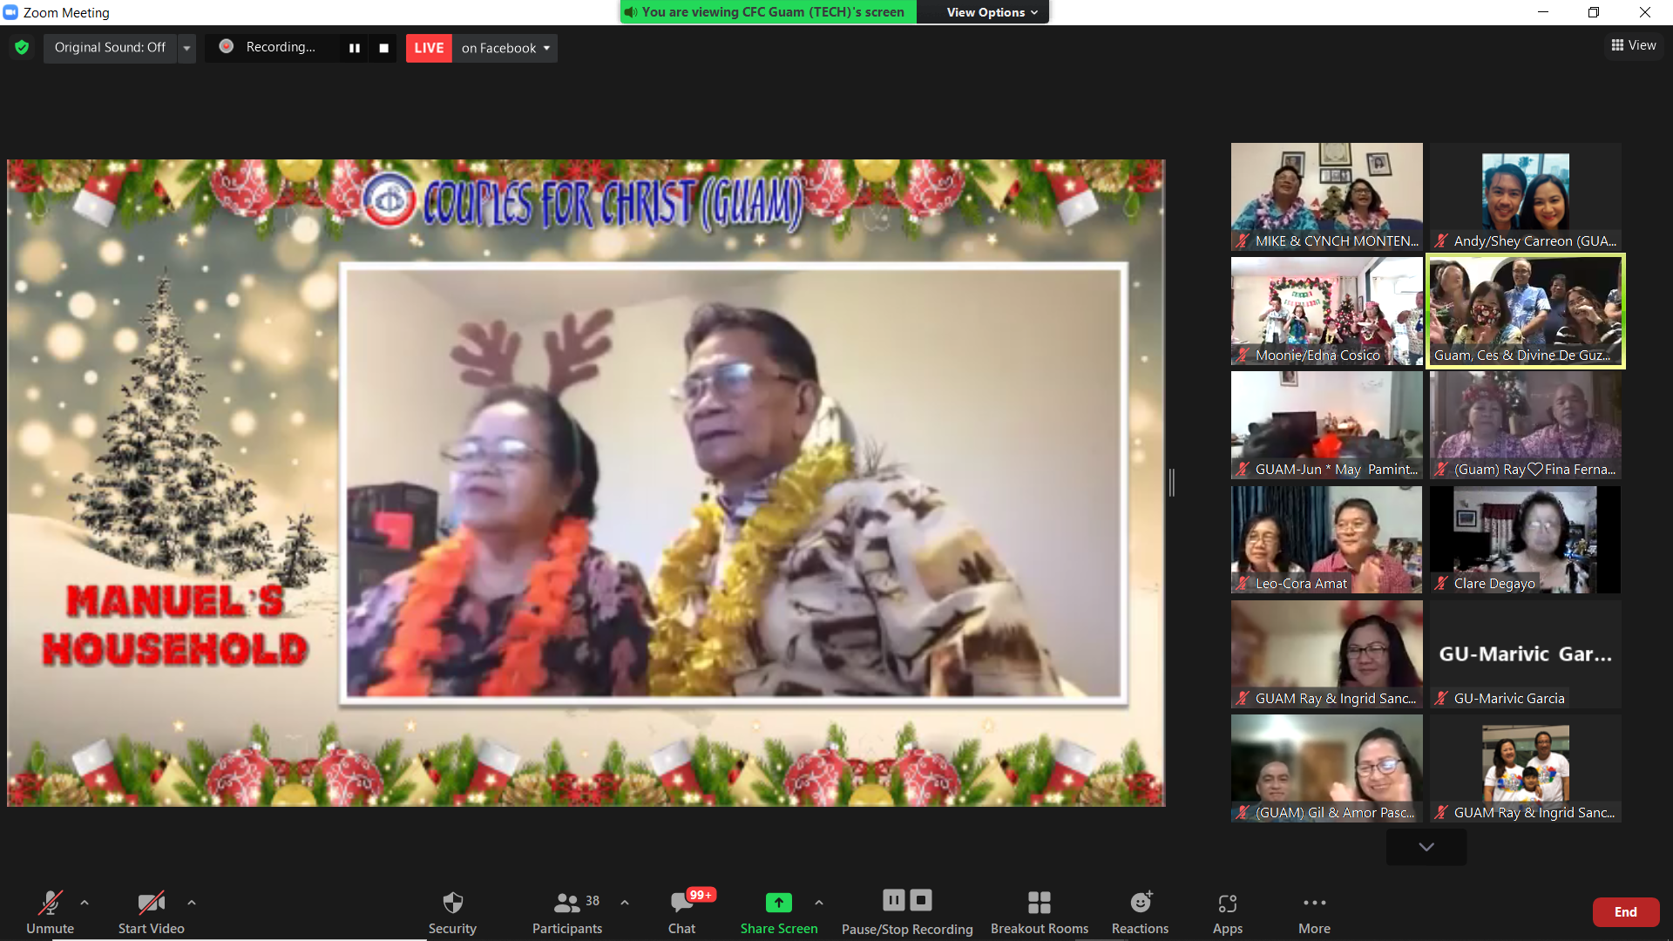Click the Zoom Meeting app icon in title bar
The width and height of the screenshot is (1673, 941).
pyautogui.click(x=11, y=12)
